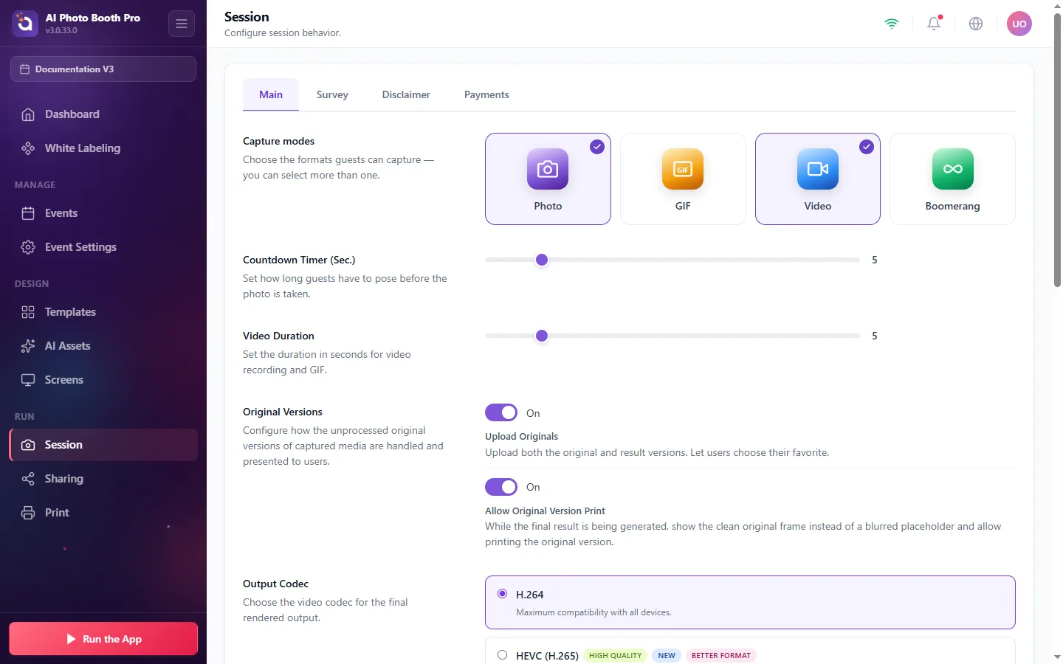Open the Disclaimer tab
Viewport: 1063px width, 664px height.
click(406, 94)
